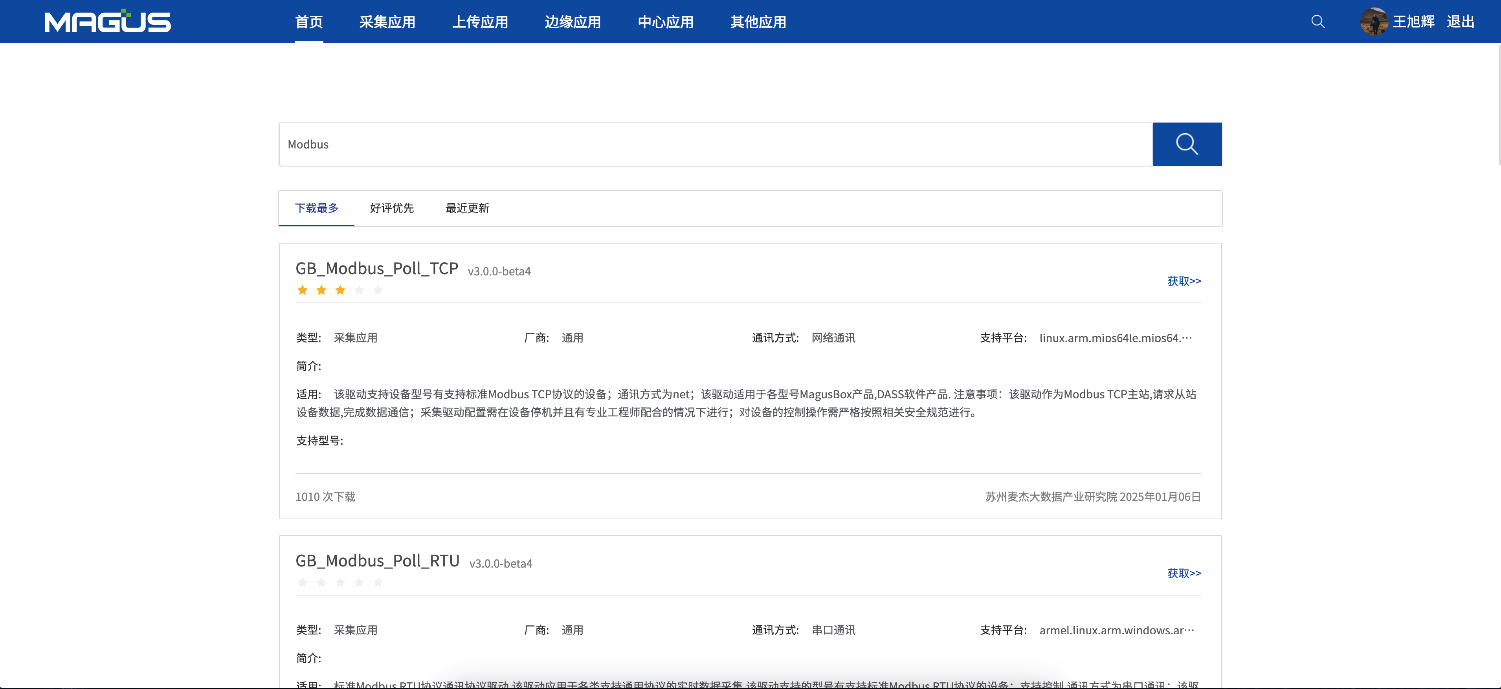Click 采集应用 type value in Poll_TCP card
This screenshot has width=1501, height=689.
pyautogui.click(x=356, y=338)
